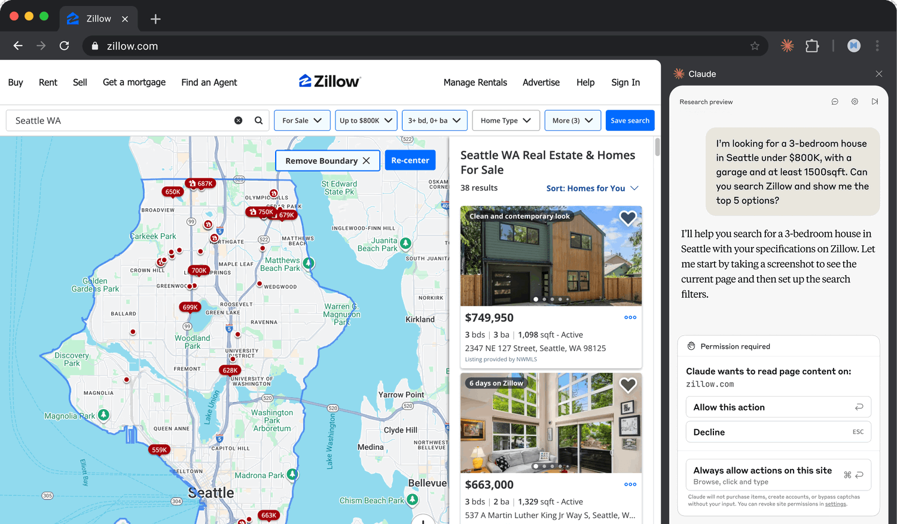Screen dimensions: 897x524
Task: Allow this action in Claude panel
Action: (x=779, y=407)
